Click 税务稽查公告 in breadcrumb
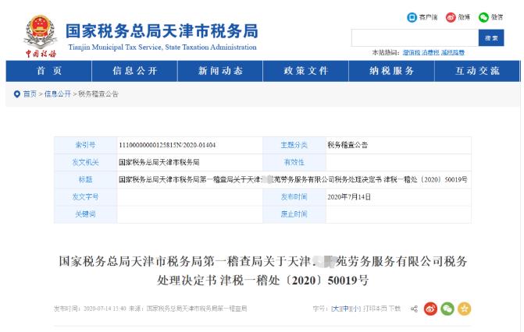The height and width of the screenshot is (332, 524). tap(98, 94)
